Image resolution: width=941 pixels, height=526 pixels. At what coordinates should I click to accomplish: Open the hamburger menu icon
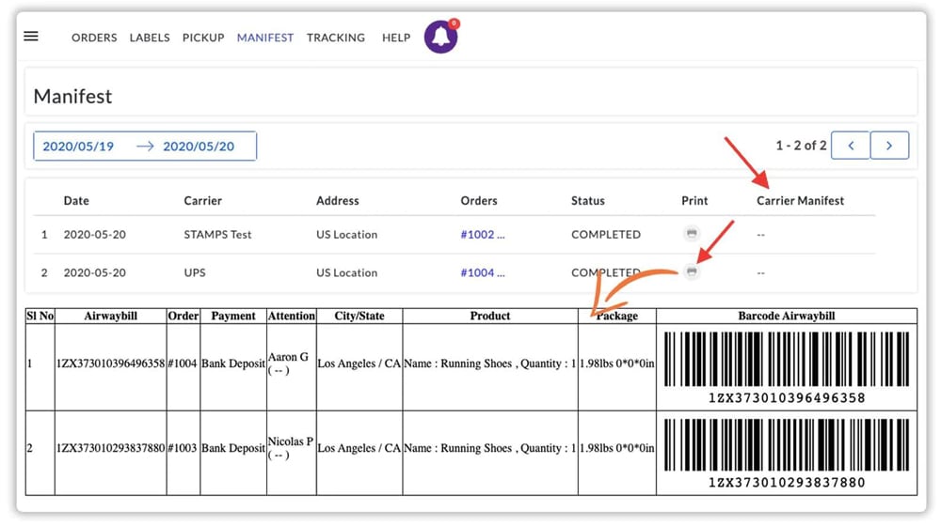pyautogui.click(x=31, y=37)
